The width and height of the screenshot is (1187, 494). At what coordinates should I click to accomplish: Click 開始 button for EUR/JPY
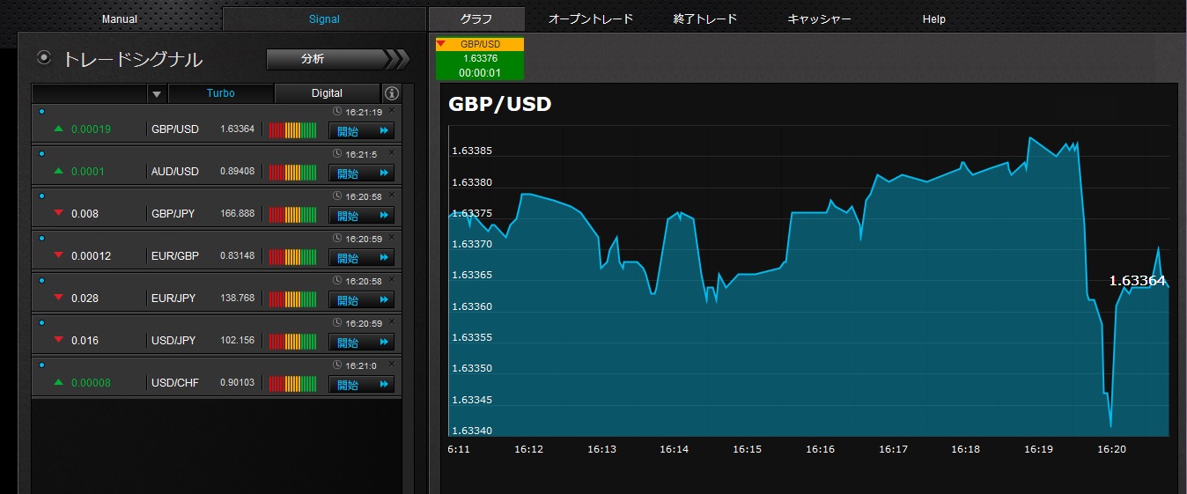(x=361, y=300)
